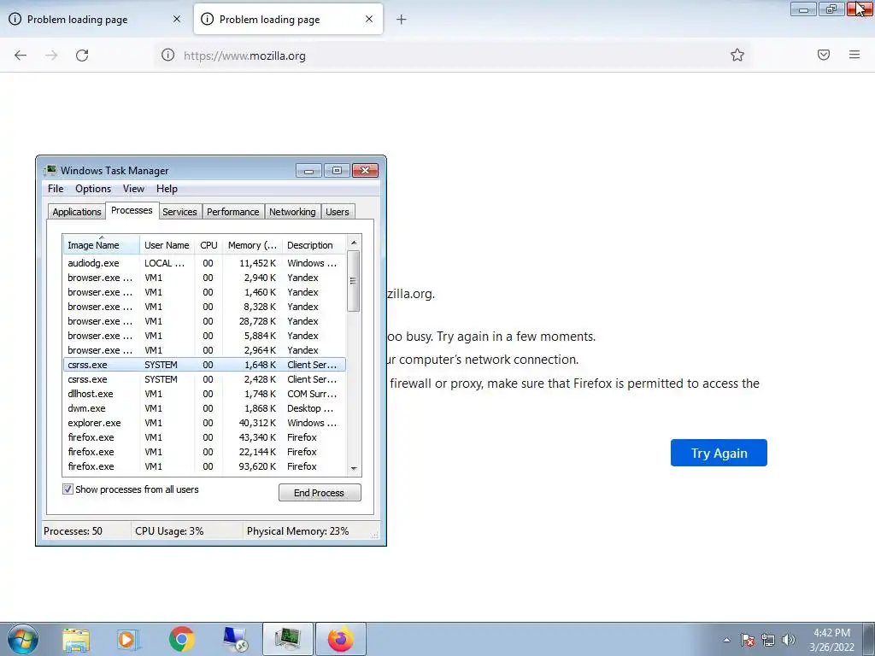
Task: Select Task Manager taskbar button
Action: point(288,639)
